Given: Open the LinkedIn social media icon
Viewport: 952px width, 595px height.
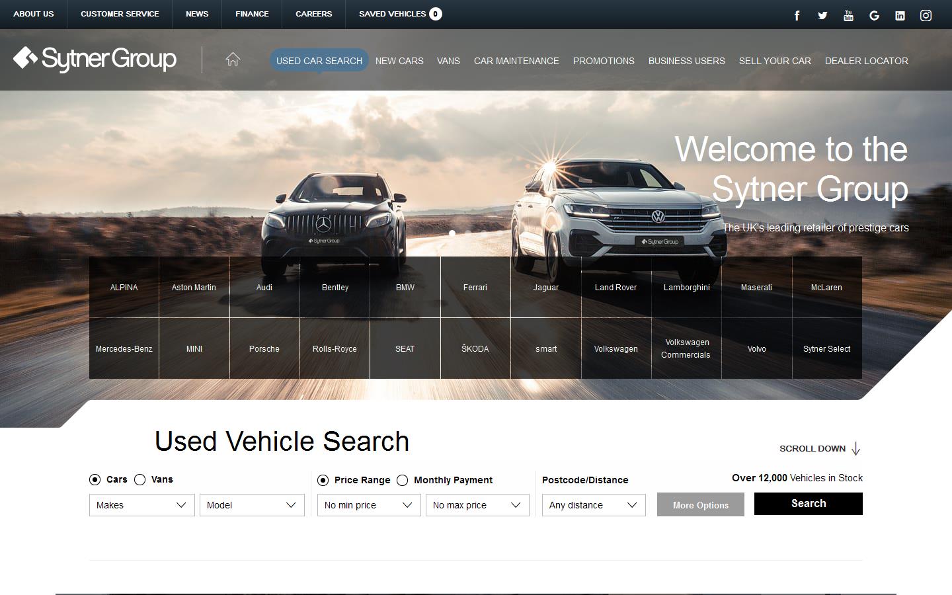Looking at the screenshot, I should click(x=900, y=15).
